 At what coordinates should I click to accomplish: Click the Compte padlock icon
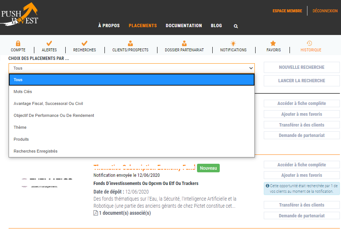[x=18, y=43]
